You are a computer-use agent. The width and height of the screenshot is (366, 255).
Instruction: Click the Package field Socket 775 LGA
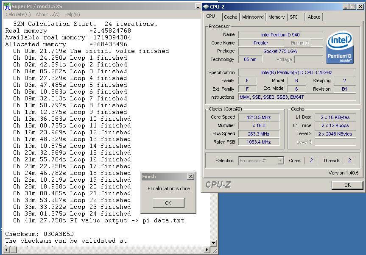280,51
